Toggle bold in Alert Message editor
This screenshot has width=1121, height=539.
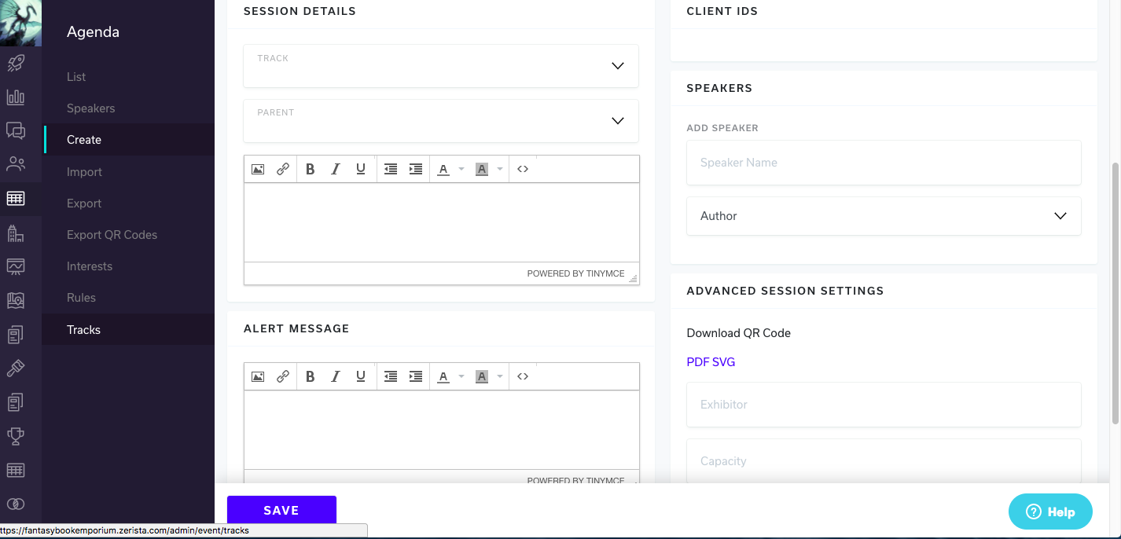311,376
